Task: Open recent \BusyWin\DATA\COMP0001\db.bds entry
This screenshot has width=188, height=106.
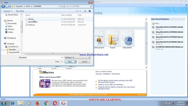Action: tap(169, 27)
